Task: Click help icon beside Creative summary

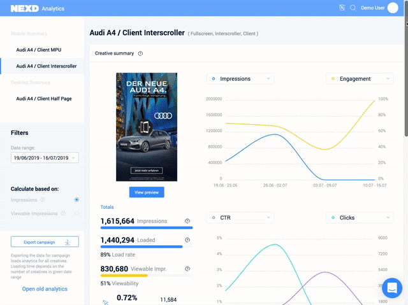Action: coord(140,53)
